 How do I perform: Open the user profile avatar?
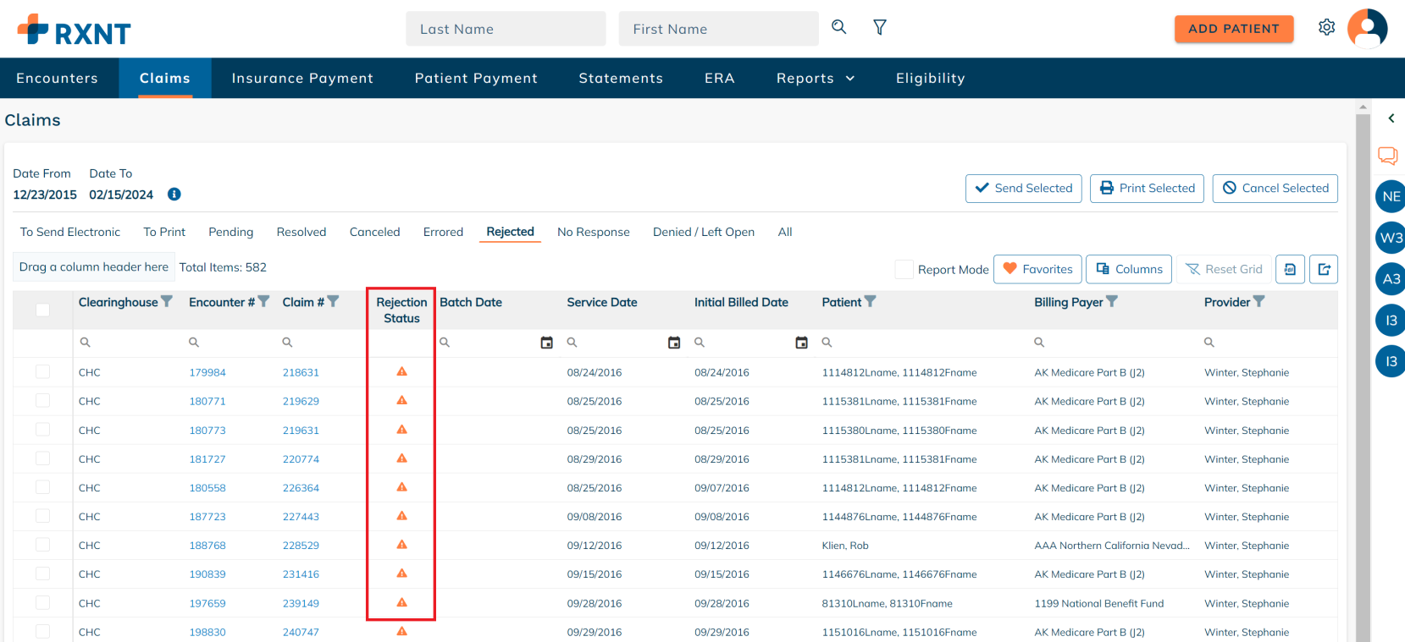click(x=1367, y=29)
